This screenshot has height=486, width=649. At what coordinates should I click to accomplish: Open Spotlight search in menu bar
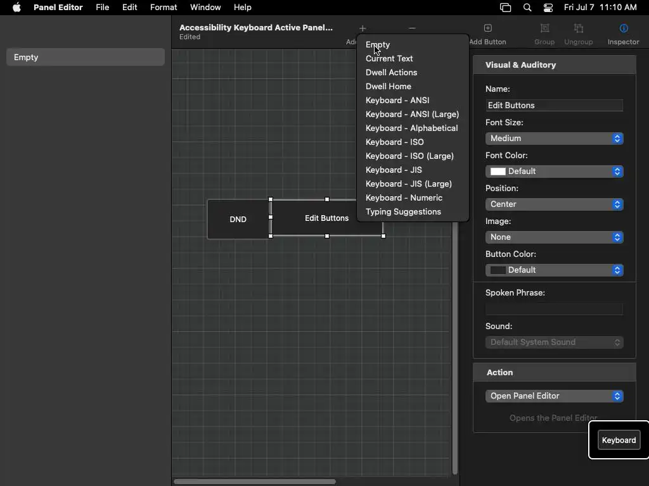coord(527,8)
